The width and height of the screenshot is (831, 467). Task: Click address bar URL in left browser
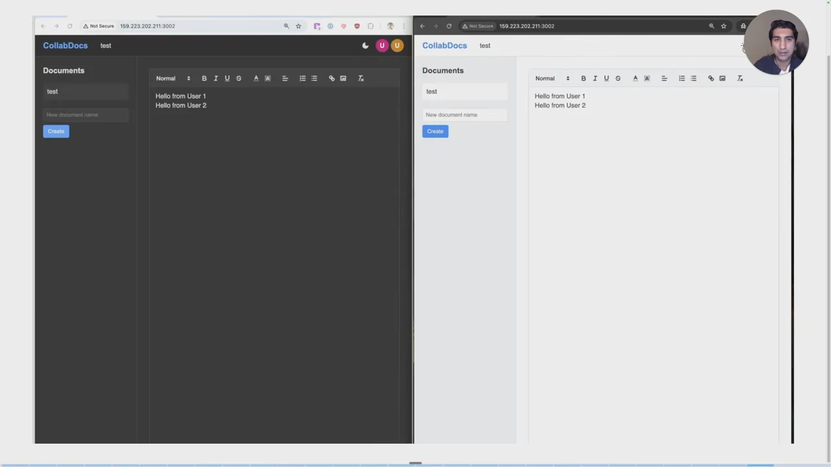[x=147, y=26]
